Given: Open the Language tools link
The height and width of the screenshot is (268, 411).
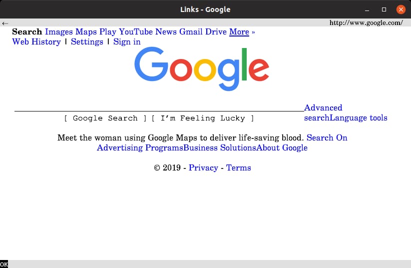Looking at the screenshot, I should point(358,118).
